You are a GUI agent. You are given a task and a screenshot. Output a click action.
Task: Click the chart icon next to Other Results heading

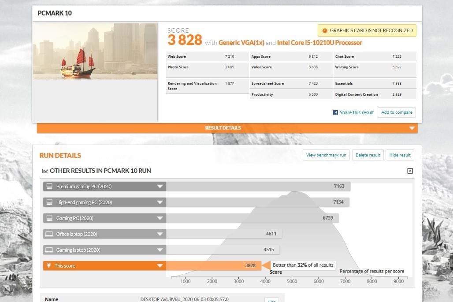45,171
